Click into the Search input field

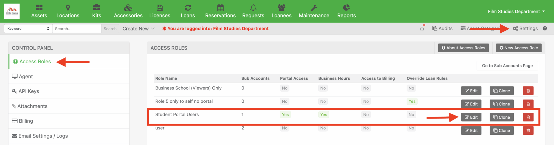pyautogui.click(x=77, y=29)
